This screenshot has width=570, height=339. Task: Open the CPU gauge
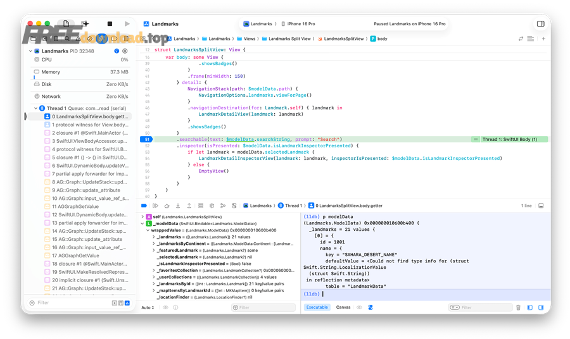pos(80,59)
